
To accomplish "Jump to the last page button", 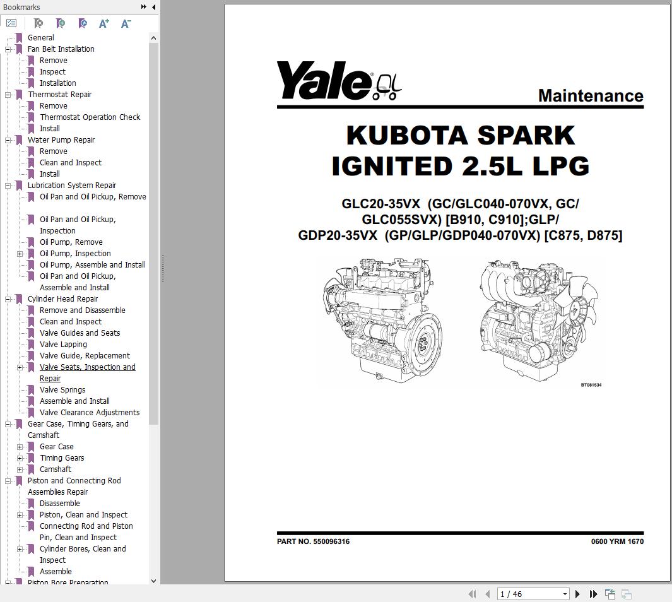I will tap(593, 594).
